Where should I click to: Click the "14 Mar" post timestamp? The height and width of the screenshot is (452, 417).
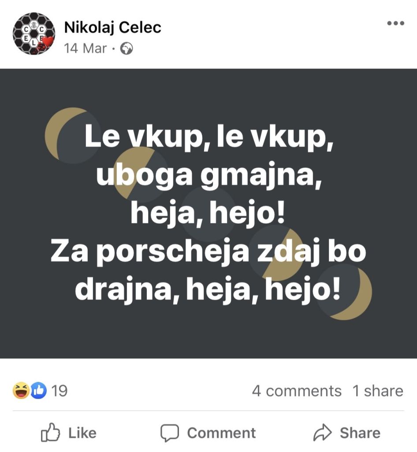(86, 48)
